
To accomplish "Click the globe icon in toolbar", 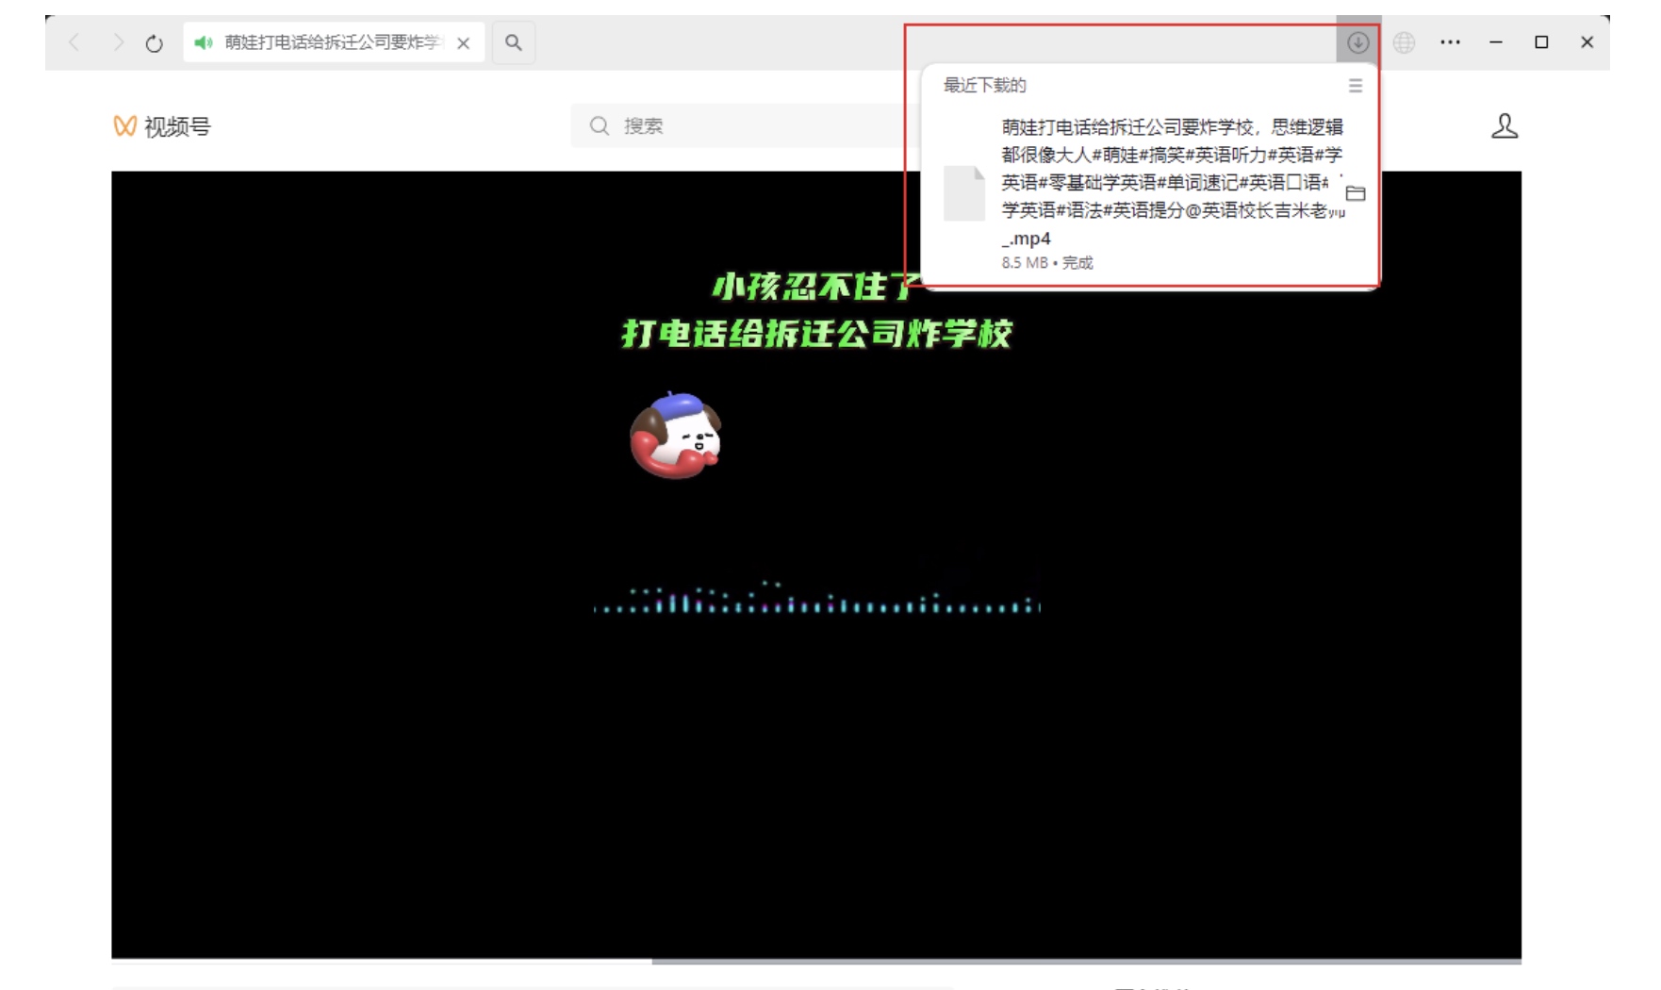I will click(x=1405, y=42).
